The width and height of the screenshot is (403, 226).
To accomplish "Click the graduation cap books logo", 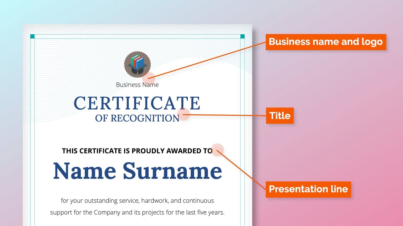I will click(137, 65).
